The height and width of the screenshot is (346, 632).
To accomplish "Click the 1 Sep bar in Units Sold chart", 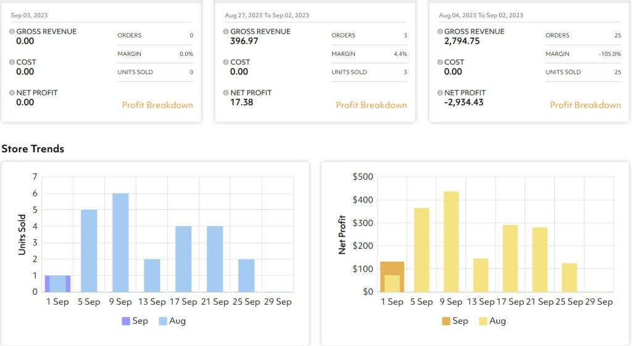I will pyautogui.click(x=57, y=284).
